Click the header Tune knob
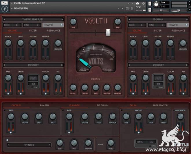Screen dimensions: 191x154 point(156,5)
